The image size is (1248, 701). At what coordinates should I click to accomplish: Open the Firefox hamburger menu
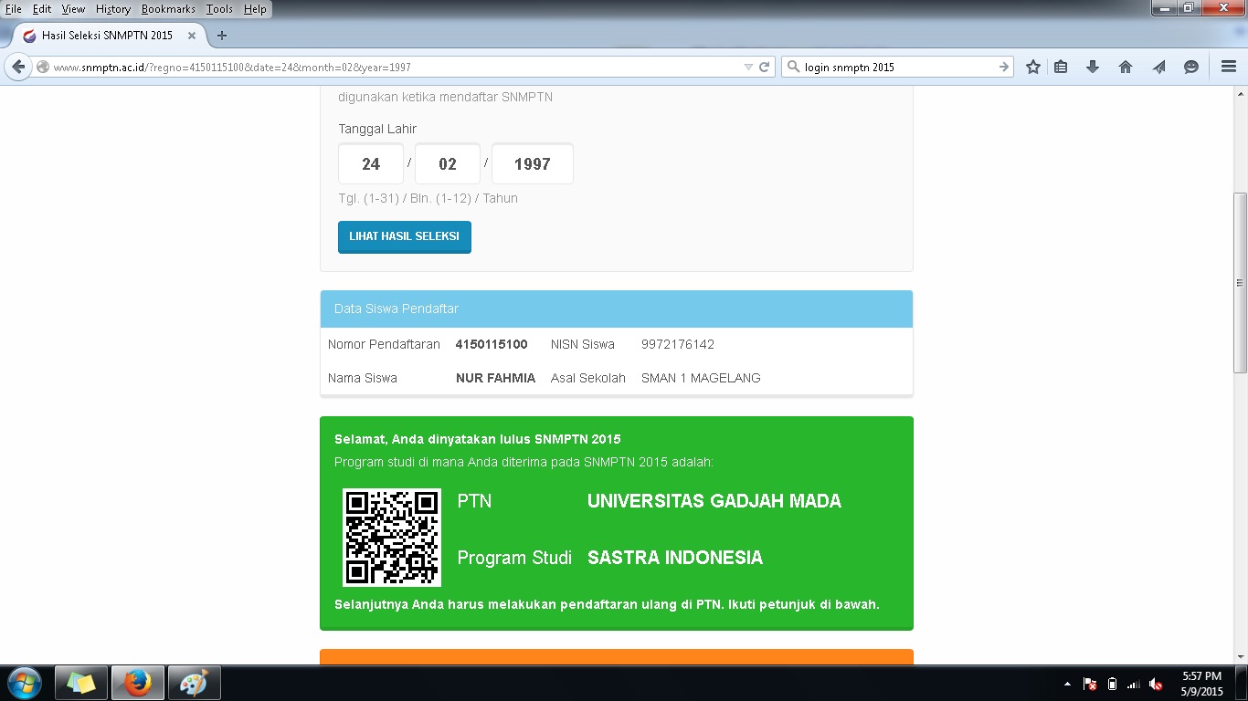(x=1229, y=67)
